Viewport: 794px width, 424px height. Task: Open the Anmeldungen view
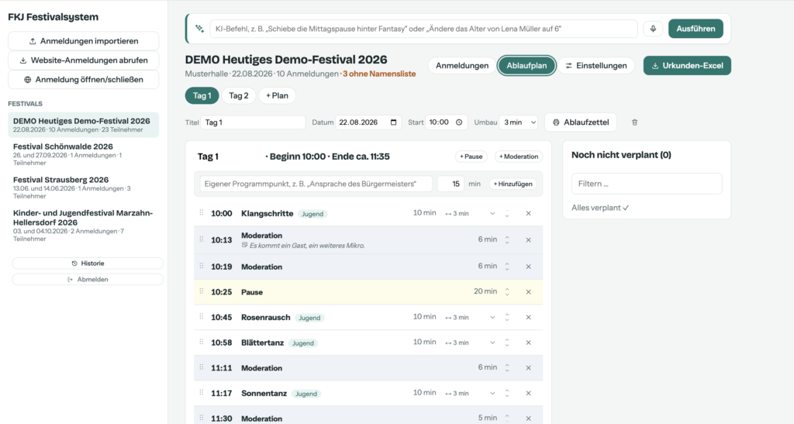tap(462, 66)
